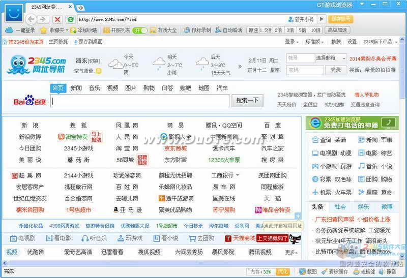The image size is (407, 278).
Task: Select the 音乐 search tab
Action: tap(94, 88)
